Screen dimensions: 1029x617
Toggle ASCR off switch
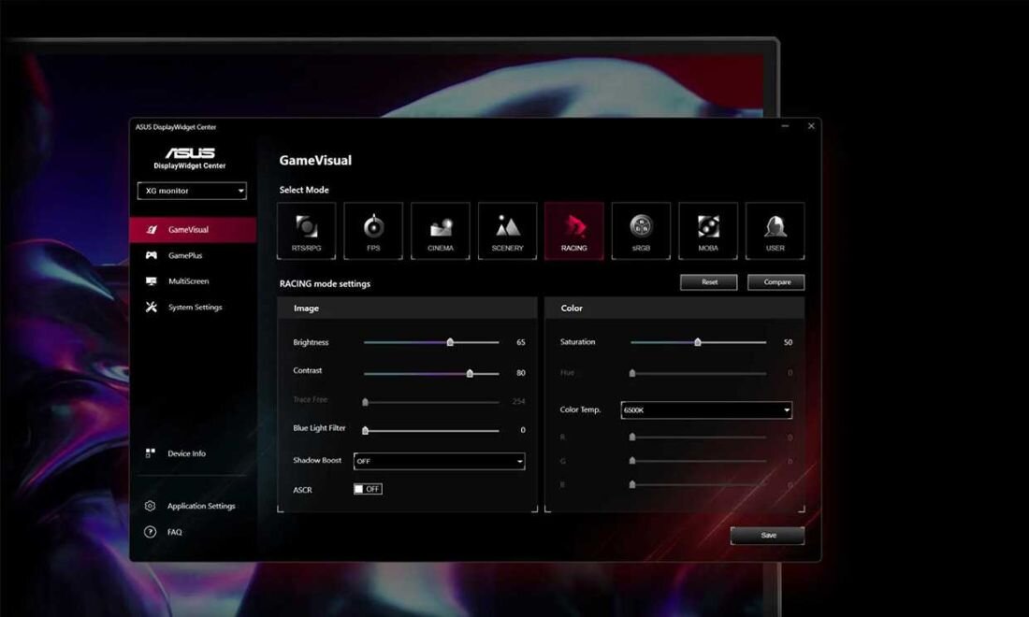coord(369,488)
